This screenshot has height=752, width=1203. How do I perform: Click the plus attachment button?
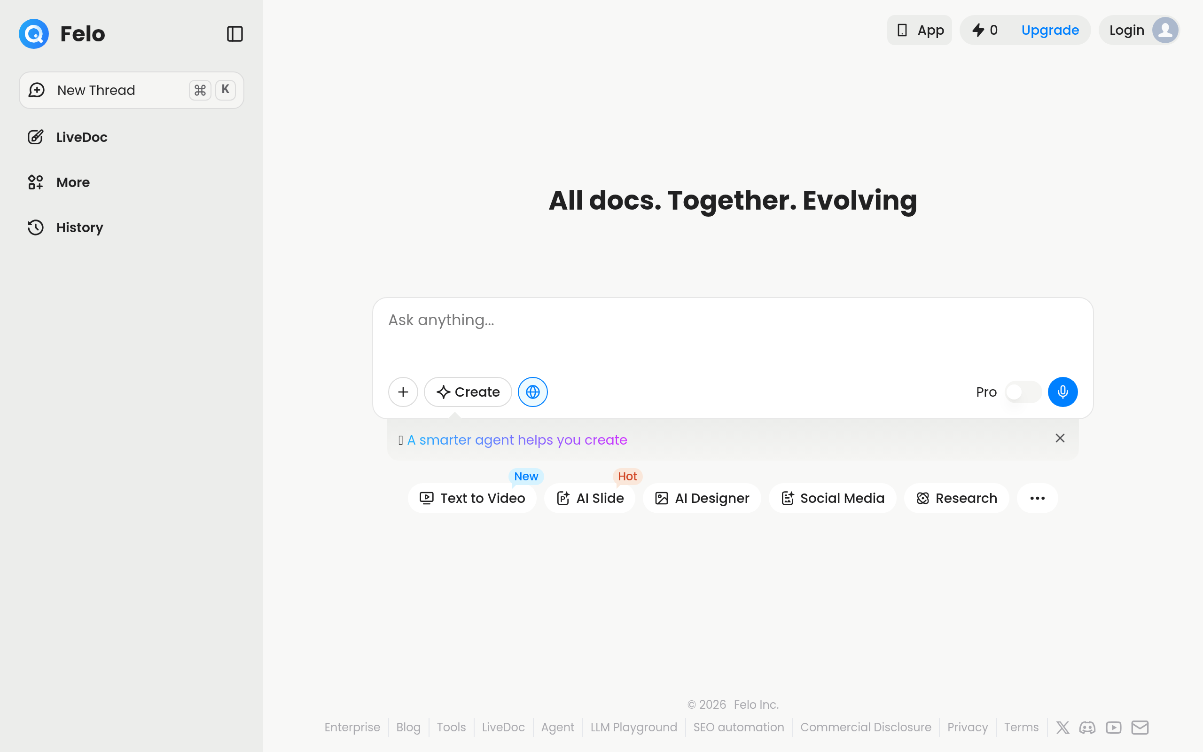pos(403,392)
